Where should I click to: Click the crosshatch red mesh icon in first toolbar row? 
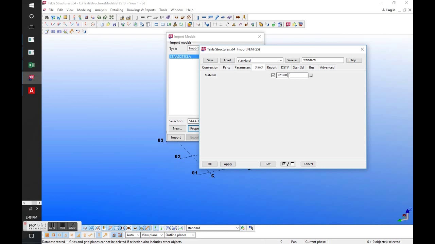[189, 17]
